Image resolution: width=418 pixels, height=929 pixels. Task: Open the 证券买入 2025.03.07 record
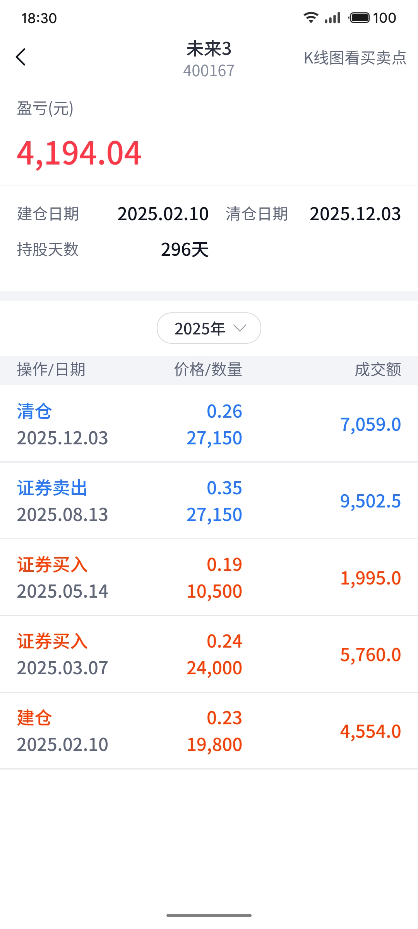tap(209, 654)
